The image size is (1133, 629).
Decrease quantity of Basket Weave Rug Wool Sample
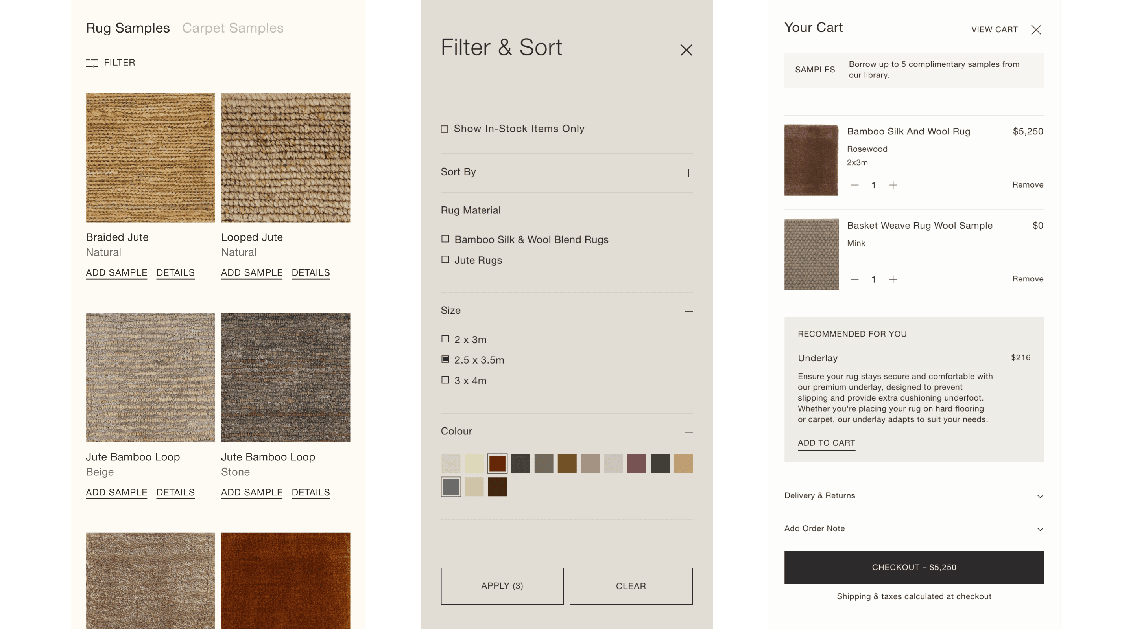[854, 279]
